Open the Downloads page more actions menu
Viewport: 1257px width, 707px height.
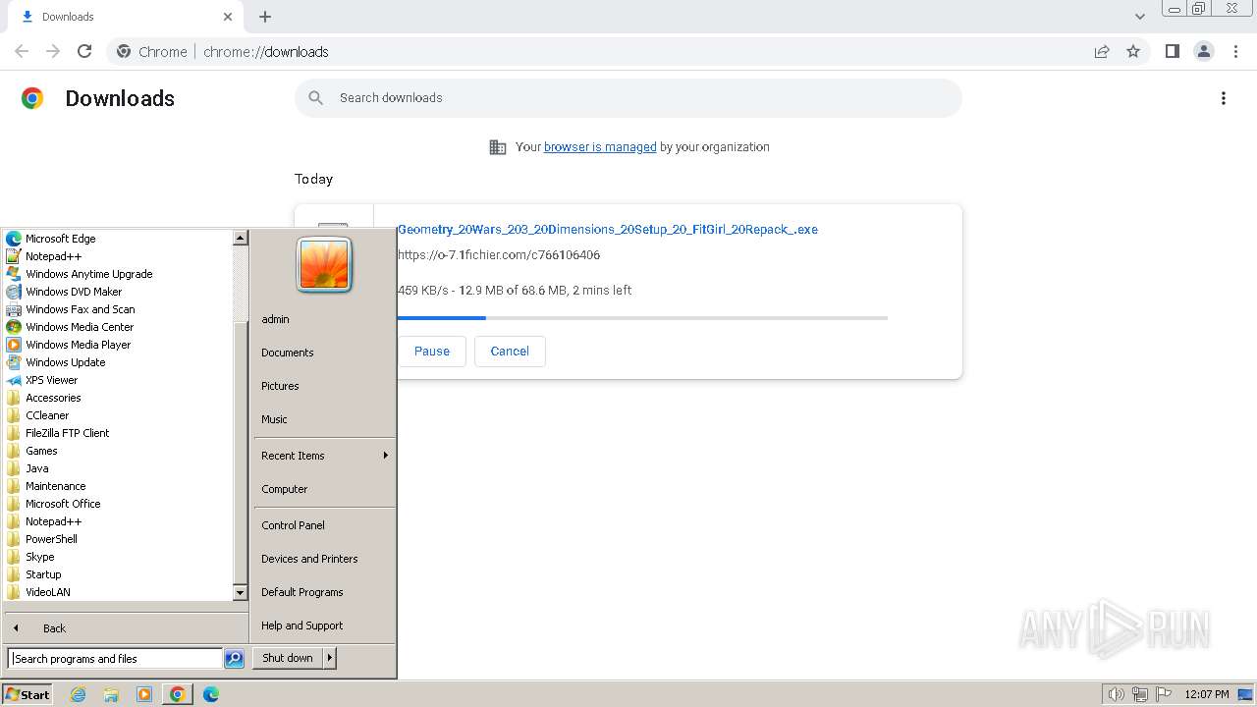click(1224, 98)
